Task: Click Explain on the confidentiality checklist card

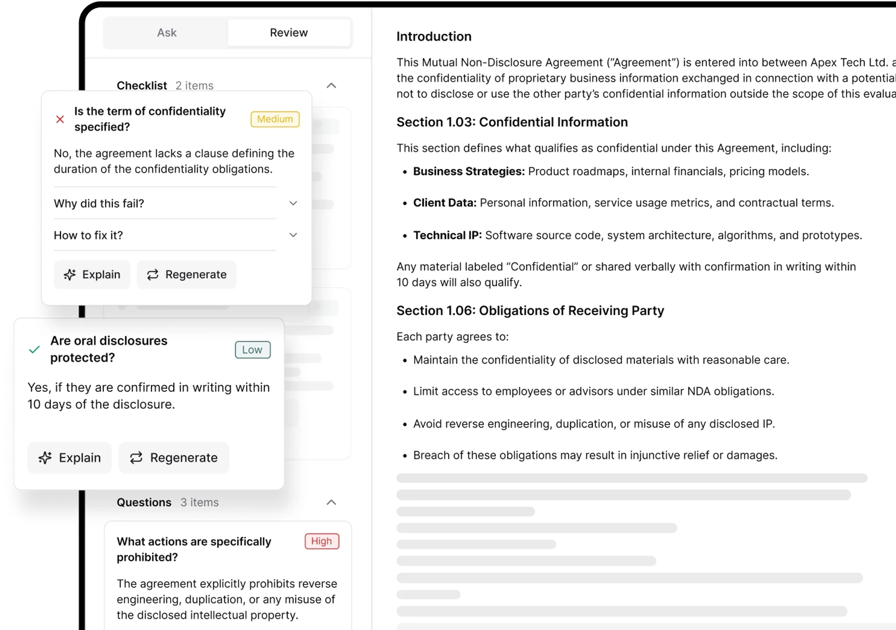Action: pos(92,275)
